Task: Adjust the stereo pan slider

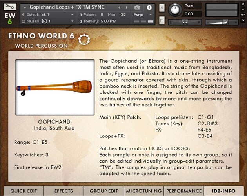Action: pyautogui.click(x=185, y=22)
